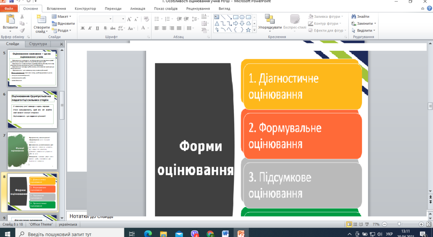Click the Italic formatting icon
The width and height of the screenshot is (433, 237).
pos(90,28)
